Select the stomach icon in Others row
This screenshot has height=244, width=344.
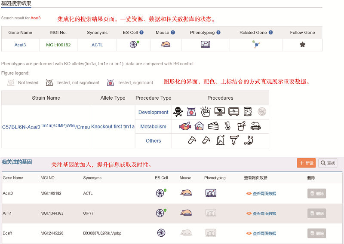click(x=249, y=140)
